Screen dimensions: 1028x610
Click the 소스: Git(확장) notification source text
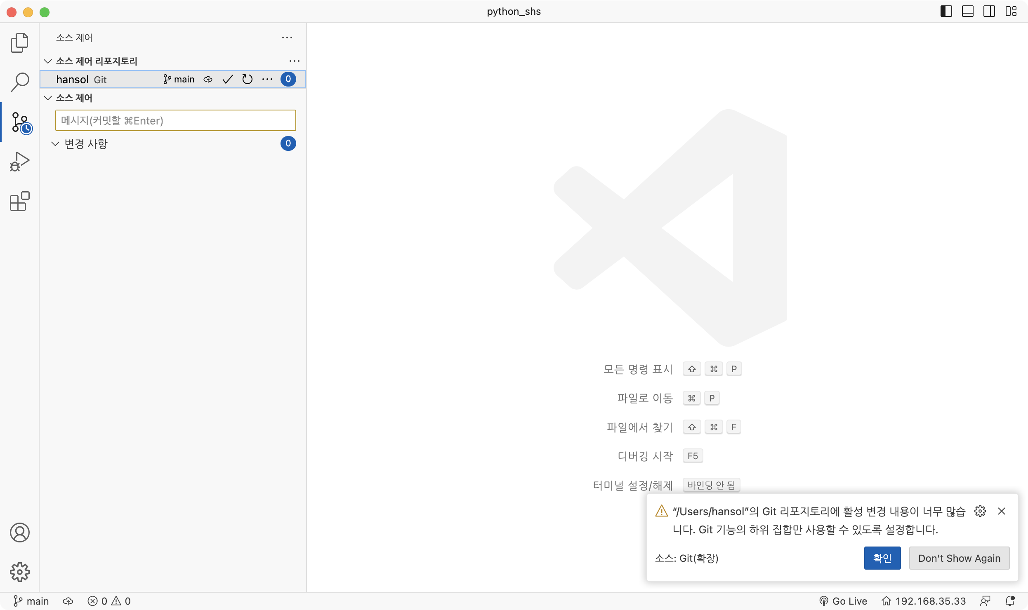click(x=687, y=558)
